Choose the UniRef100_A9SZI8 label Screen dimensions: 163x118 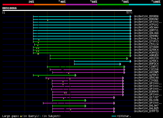pos(146,58)
